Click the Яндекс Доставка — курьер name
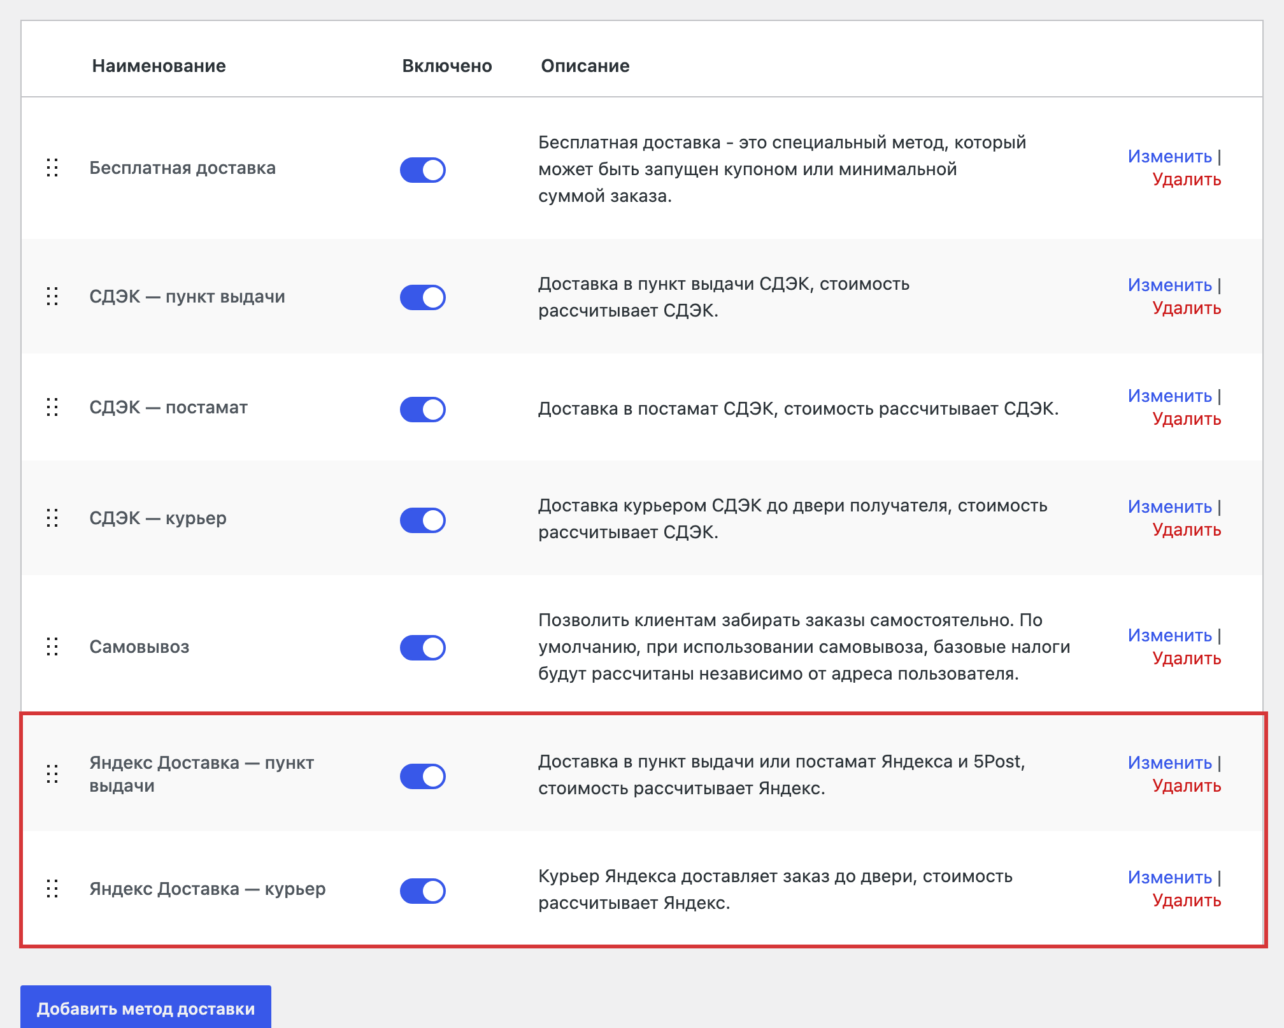The height and width of the screenshot is (1028, 1284). point(208,889)
